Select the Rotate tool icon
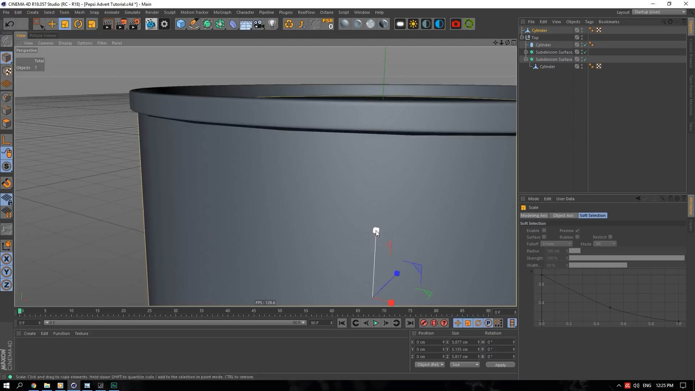 coord(78,24)
